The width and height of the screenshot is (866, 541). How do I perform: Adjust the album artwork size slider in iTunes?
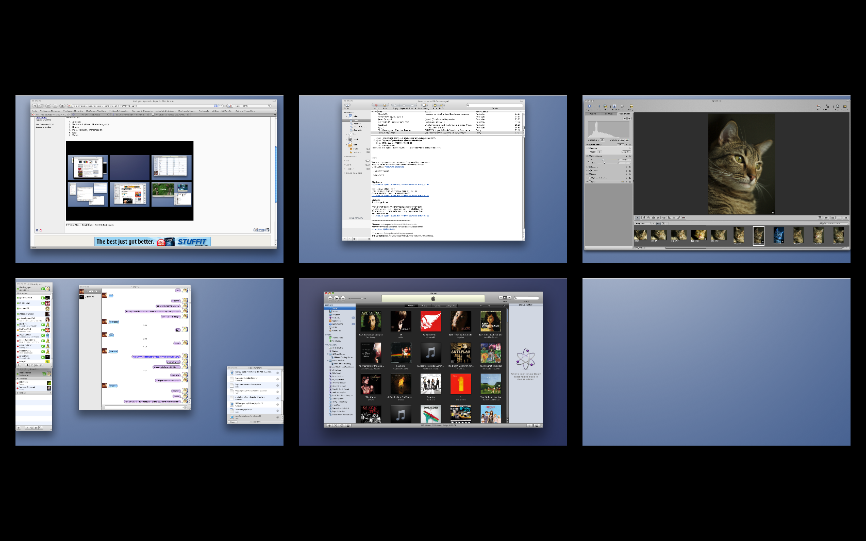tap(492, 306)
